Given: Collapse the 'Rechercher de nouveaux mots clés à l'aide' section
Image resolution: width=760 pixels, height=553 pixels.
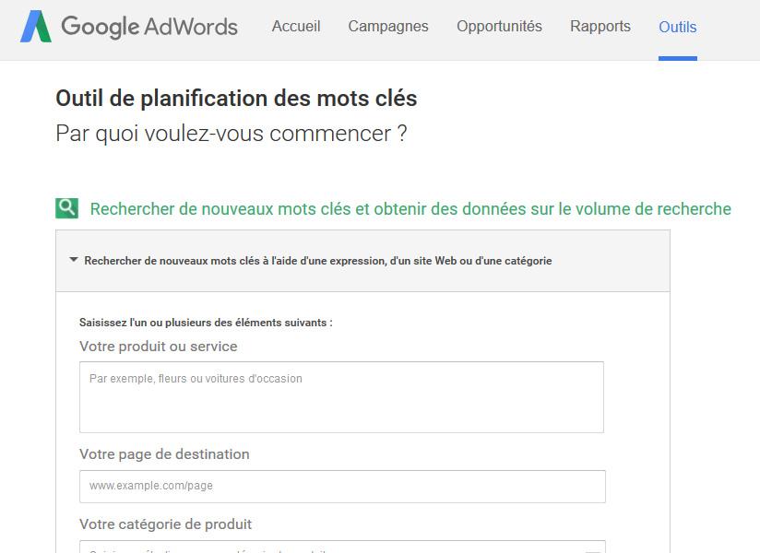Looking at the screenshot, I should pyautogui.click(x=74, y=260).
